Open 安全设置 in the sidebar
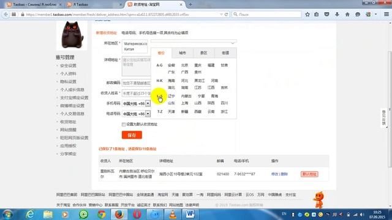Screen dimensions: 392x220 68,65
